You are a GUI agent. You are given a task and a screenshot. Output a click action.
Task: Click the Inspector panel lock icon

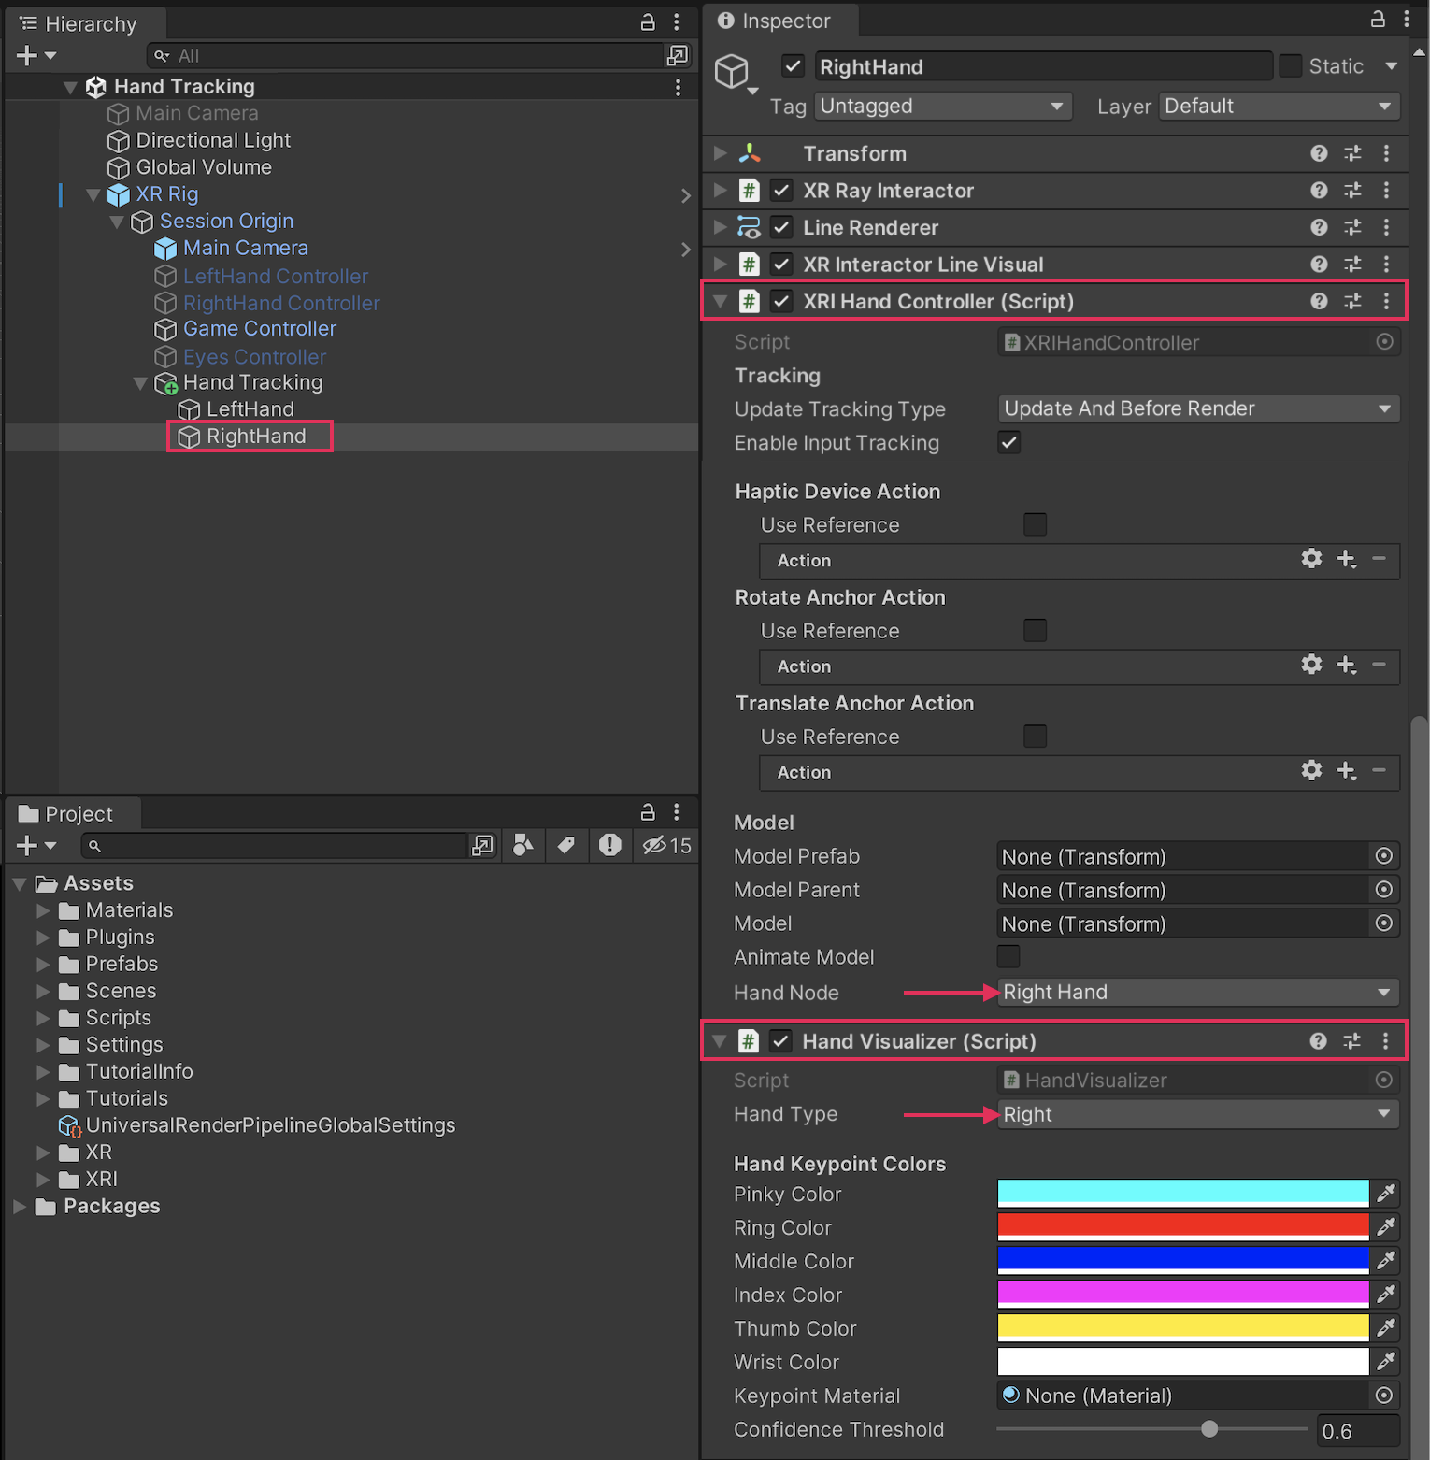pyautogui.click(x=1377, y=20)
